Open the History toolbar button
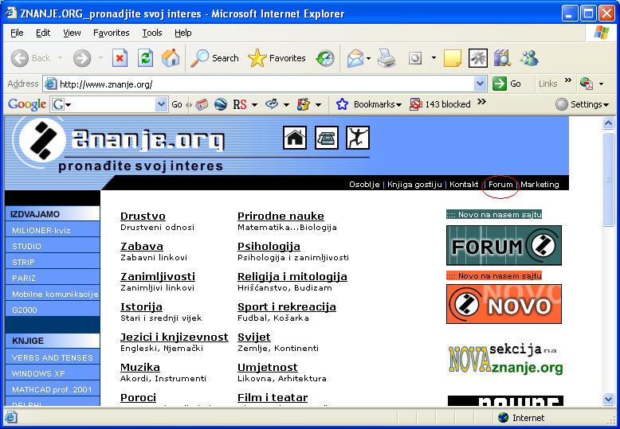 (325, 58)
